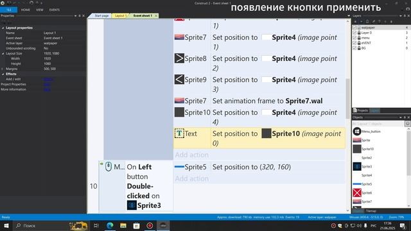This screenshot has height=231, width=411.
Task: Click the Objects panel search button
Action: [407, 124]
